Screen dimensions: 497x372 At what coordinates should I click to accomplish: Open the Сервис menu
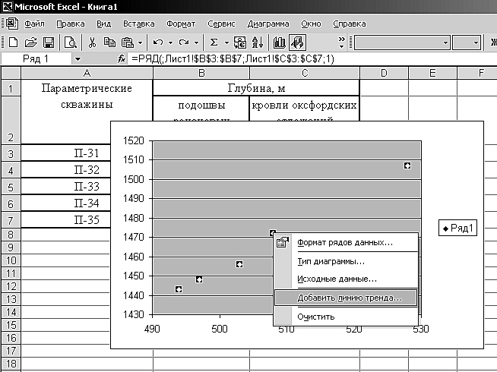click(x=221, y=24)
